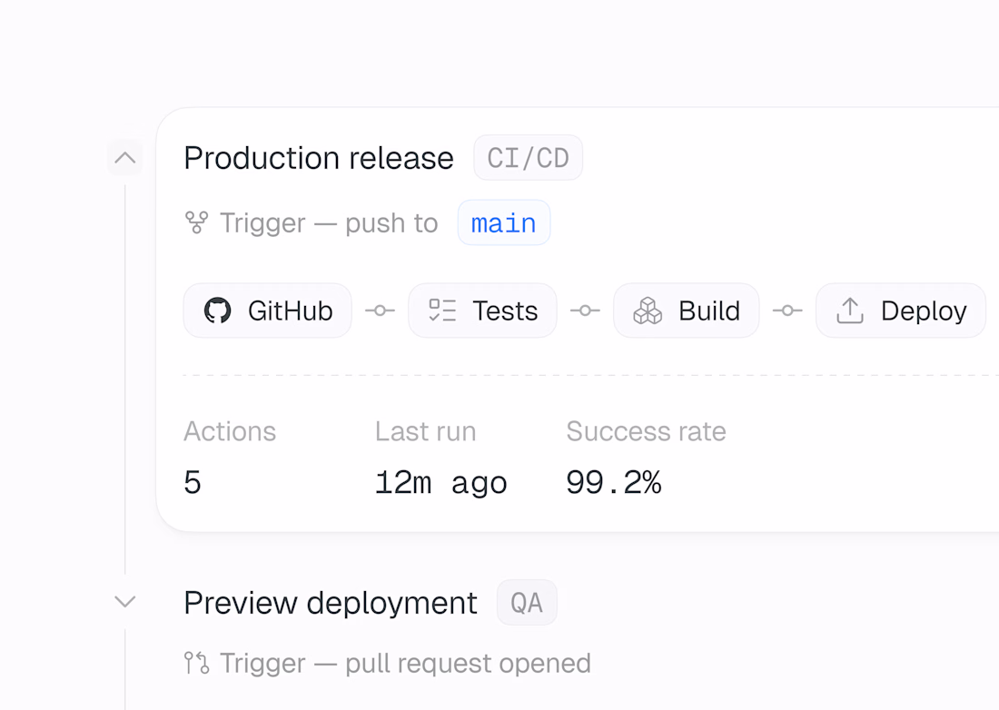Select the Production release title
The image size is (999, 710).
319,158
